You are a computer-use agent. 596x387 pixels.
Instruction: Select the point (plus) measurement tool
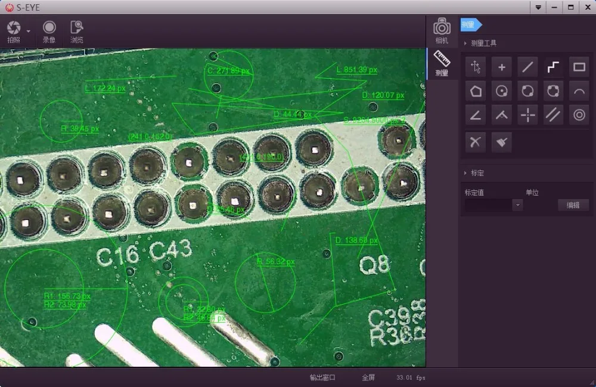click(x=502, y=67)
